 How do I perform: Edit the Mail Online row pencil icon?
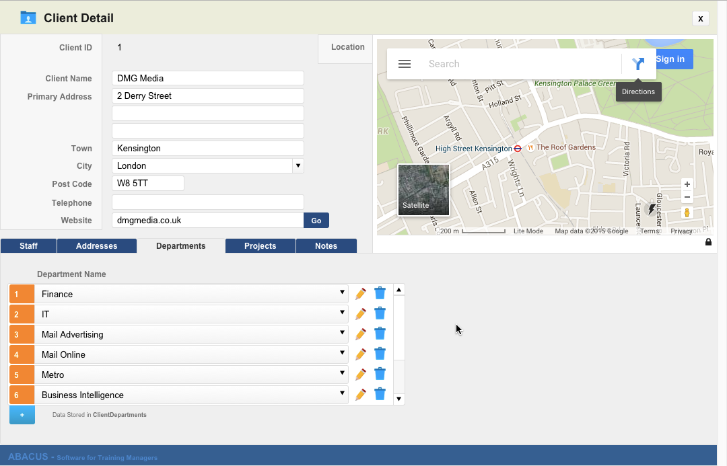[x=361, y=354]
